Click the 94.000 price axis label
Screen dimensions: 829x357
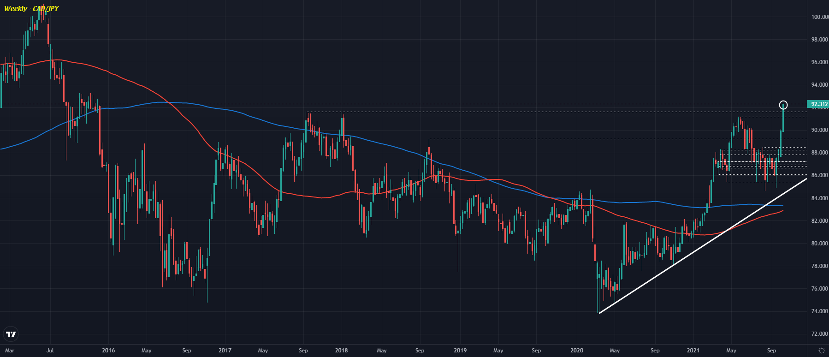[820, 85]
